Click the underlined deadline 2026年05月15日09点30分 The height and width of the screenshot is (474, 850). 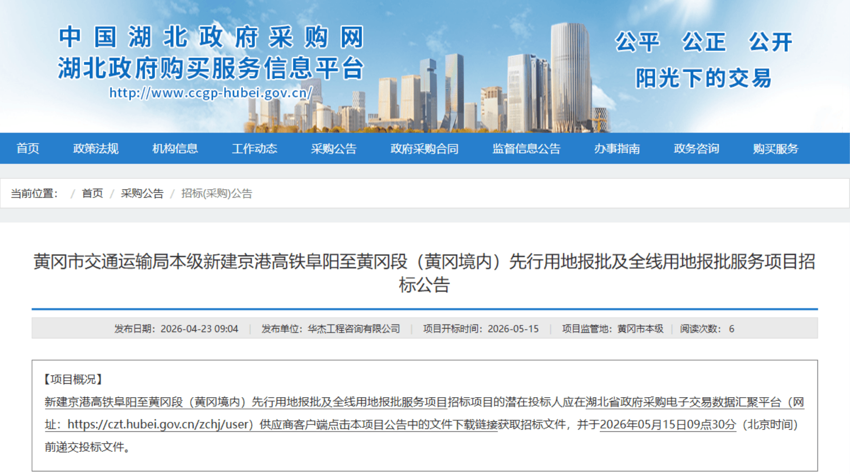coord(668,424)
